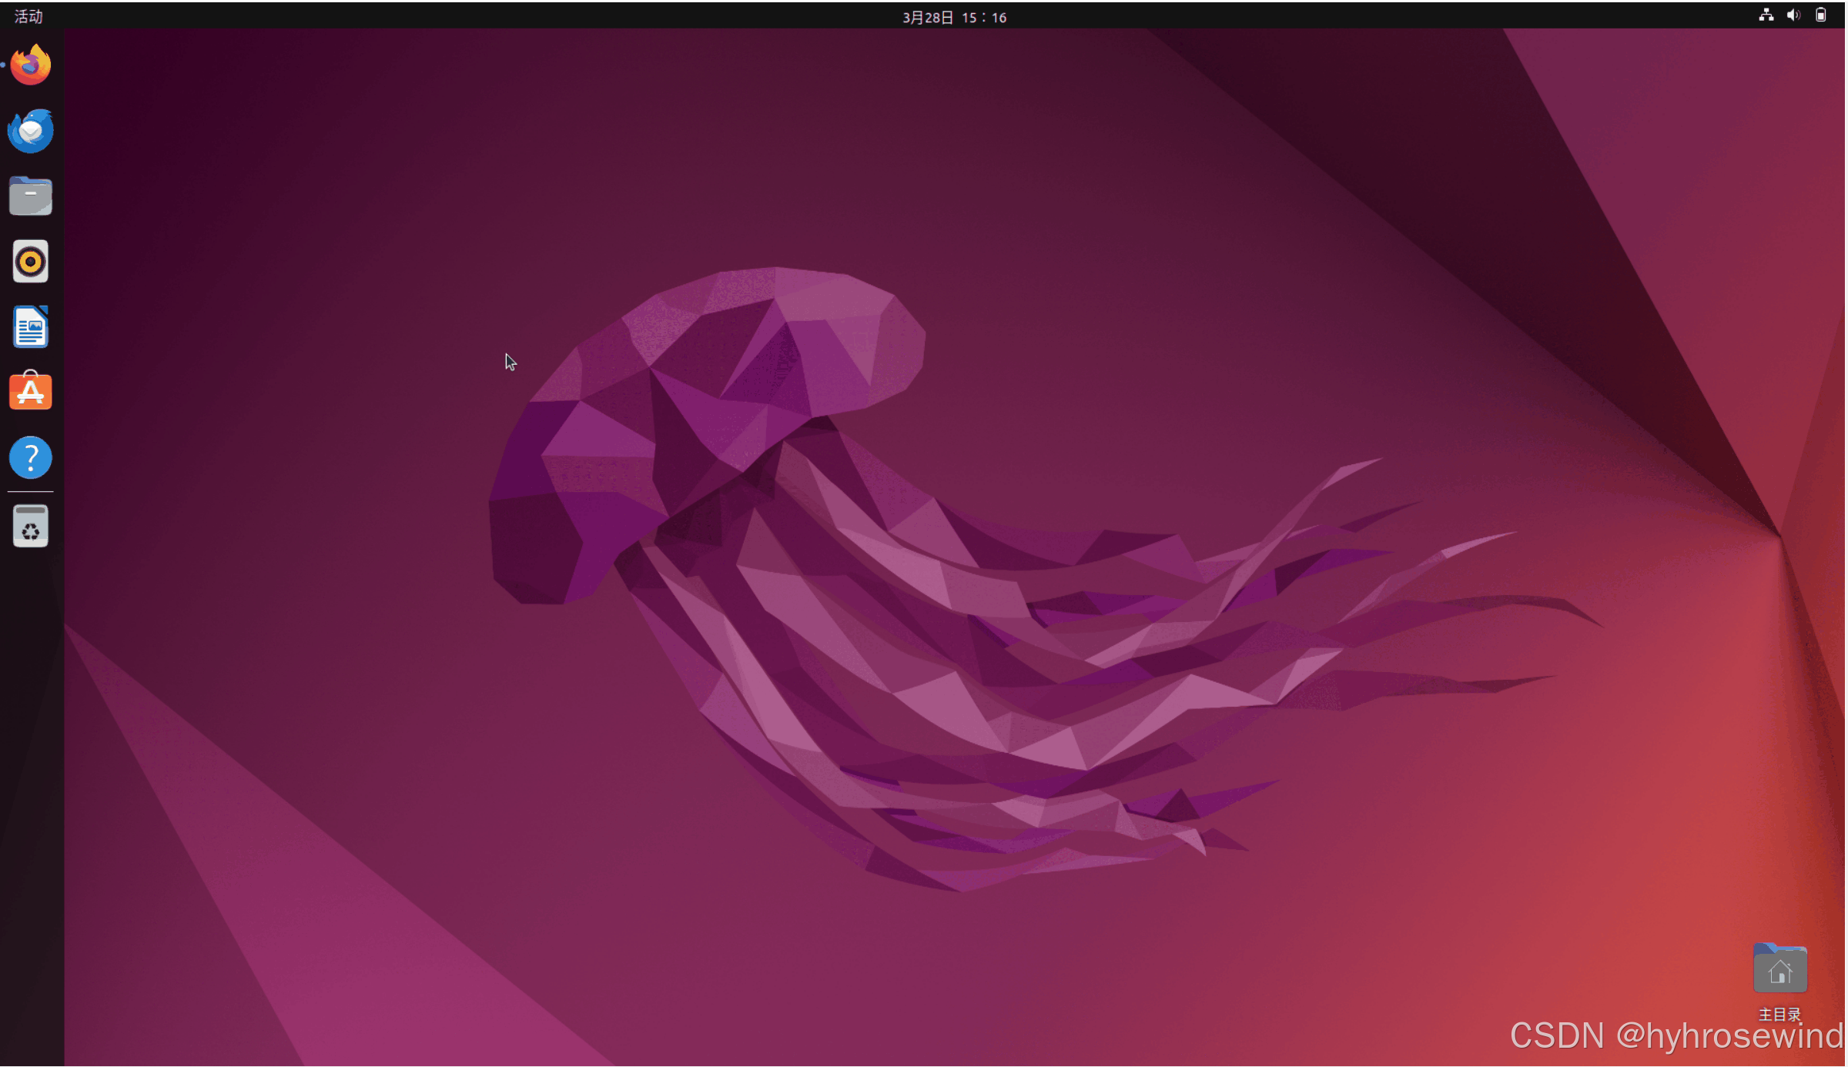The width and height of the screenshot is (1848, 1067).
Task: Open the Help question mark icon
Action: [31, 458]
